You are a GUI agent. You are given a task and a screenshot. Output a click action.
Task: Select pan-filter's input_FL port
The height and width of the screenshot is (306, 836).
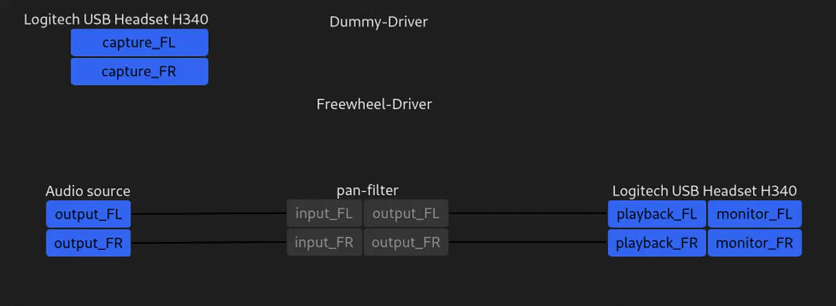pos(324,214)
